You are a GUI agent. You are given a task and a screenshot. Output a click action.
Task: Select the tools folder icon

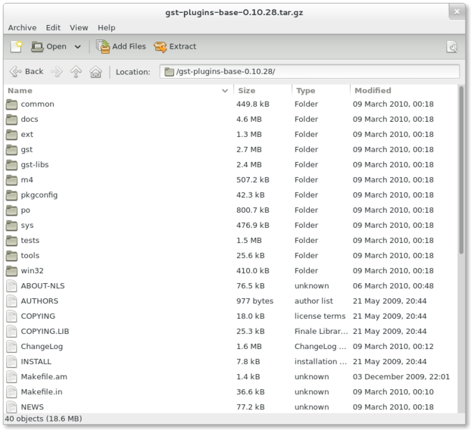[x=11, y=256]
